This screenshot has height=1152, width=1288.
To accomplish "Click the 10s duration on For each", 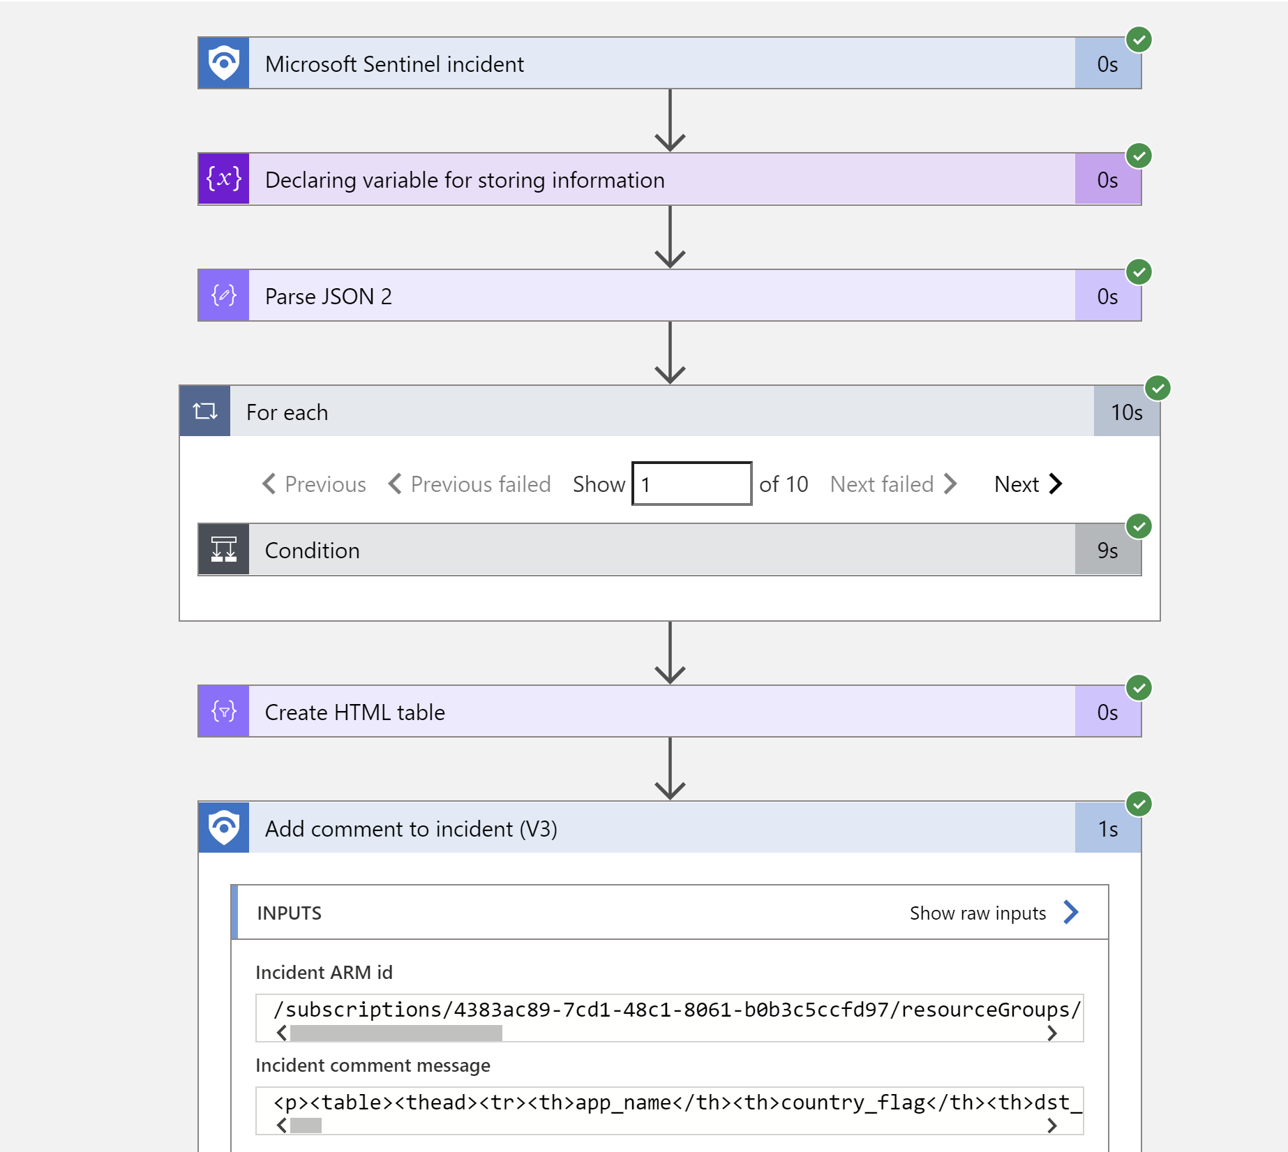I will coord(1127,412).
